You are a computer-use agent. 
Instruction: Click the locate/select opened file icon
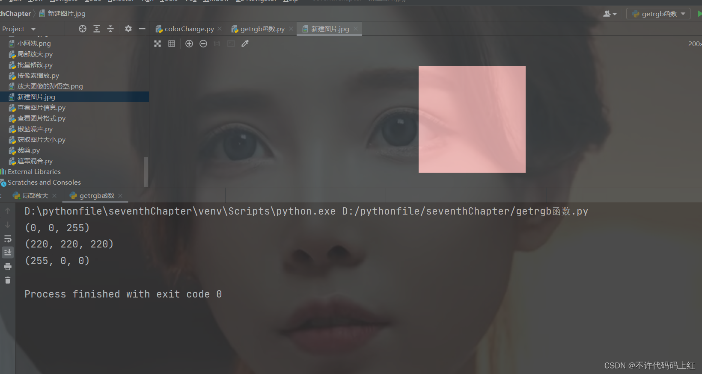[x=83, y=29]
